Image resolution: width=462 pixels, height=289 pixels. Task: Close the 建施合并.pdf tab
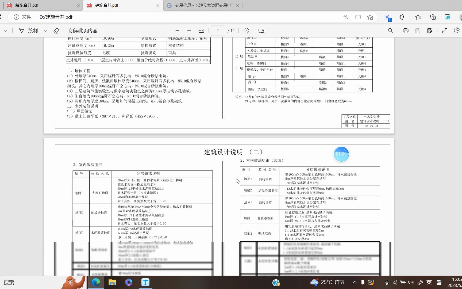point(158,5)
